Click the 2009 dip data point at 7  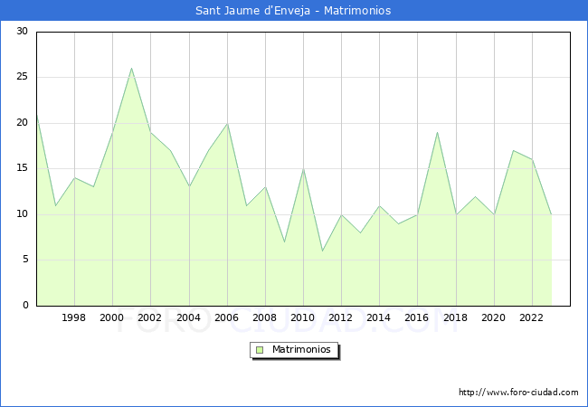pos(285,241)
